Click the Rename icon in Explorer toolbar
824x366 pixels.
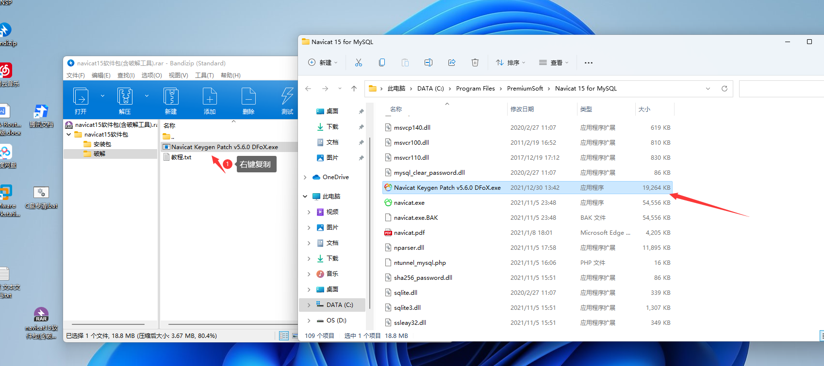(x=428, y=62)
